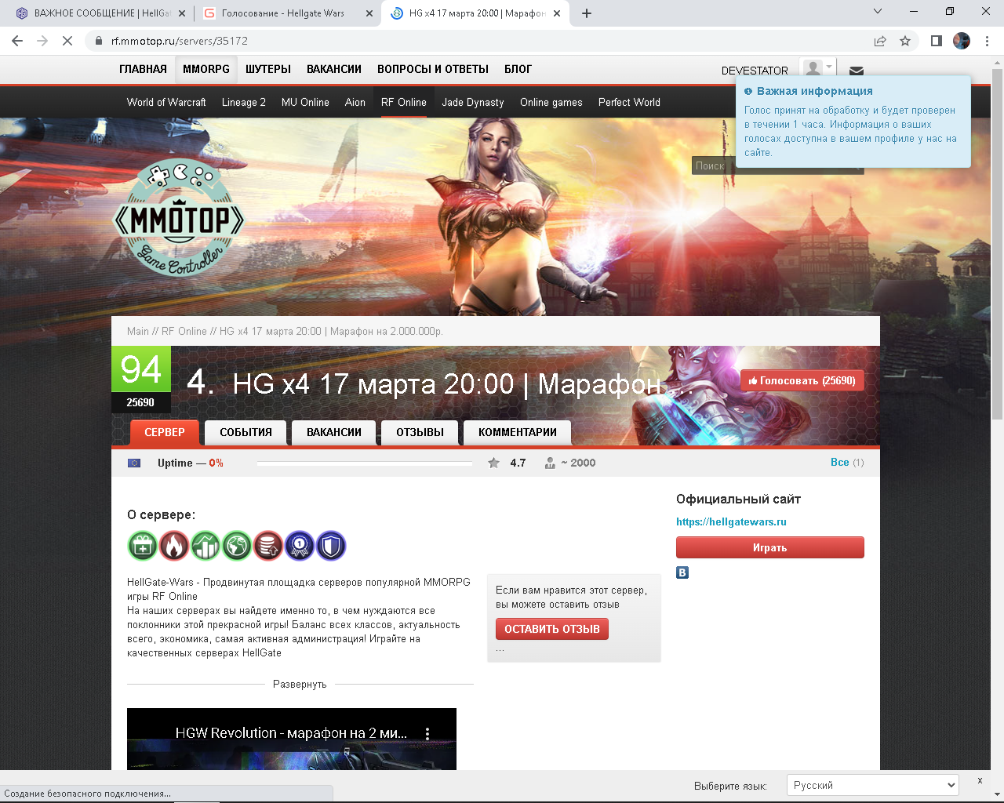Open the Russian language dropdown
Image resolution: width=1004 pixels, height=803 pixels.
click(x=873, y=785)
